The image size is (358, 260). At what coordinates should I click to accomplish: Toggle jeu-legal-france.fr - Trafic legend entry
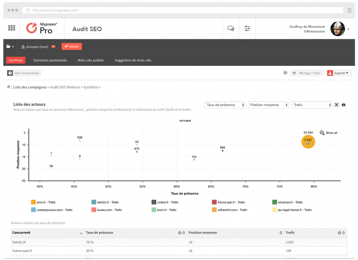coord(292,210)
